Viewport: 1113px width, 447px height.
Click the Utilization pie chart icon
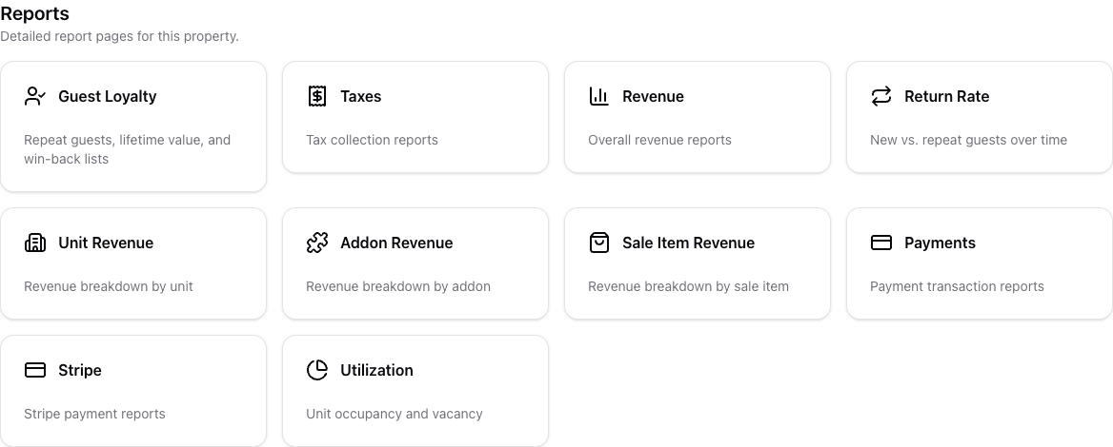316,371
